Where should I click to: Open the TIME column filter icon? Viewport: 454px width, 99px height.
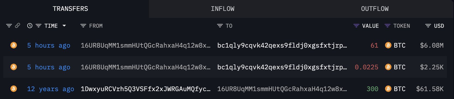(38, 26)
